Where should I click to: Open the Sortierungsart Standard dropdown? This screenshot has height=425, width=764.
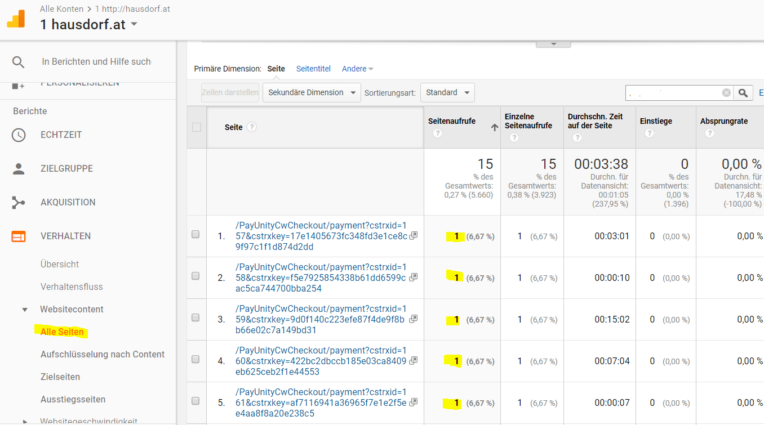[447, 93]
